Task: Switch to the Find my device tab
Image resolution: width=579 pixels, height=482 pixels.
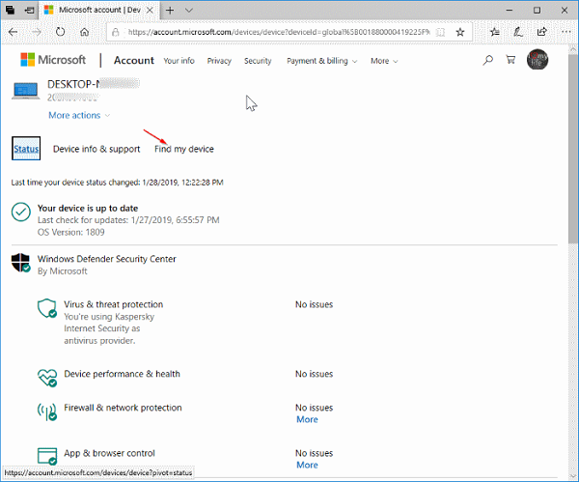Action: (x=184, y=149)
